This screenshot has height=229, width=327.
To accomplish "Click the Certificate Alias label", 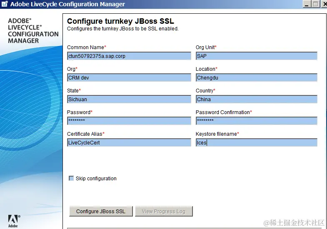I will tap(85, 134).
